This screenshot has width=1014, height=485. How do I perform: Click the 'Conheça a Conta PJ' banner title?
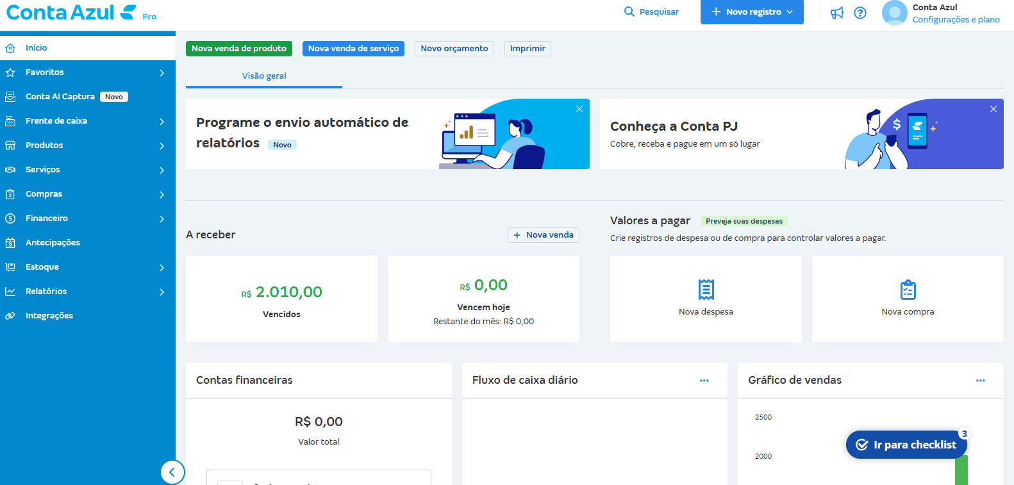point(674,126)
